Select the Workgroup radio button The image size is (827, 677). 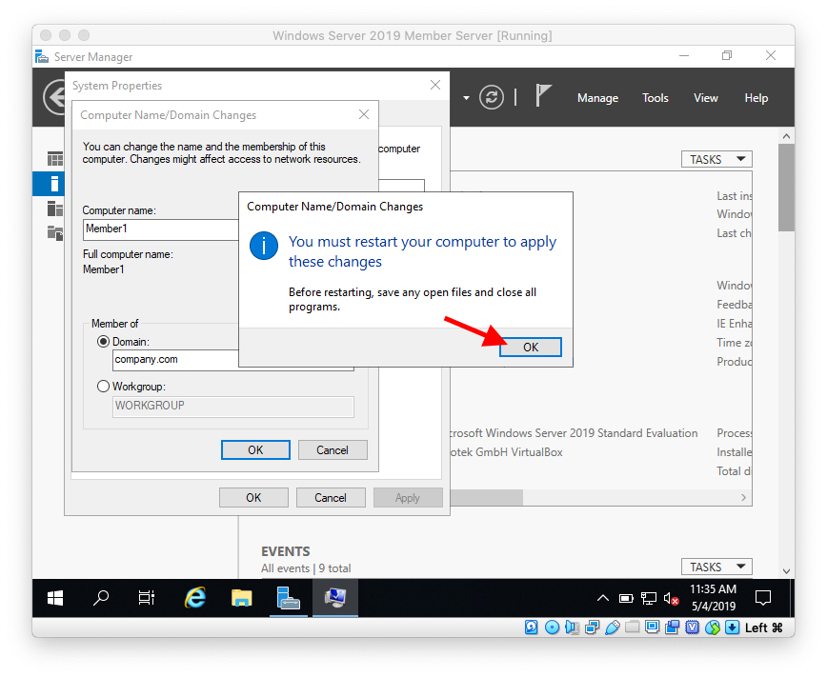click(x=103, y=386)
